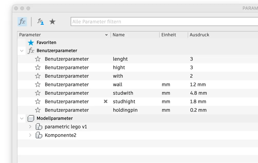Screen dimensions: 258x163
Task: Open the Parameter column header dropdown arrow
Action: pyautogui.click(x=106, y=35)
